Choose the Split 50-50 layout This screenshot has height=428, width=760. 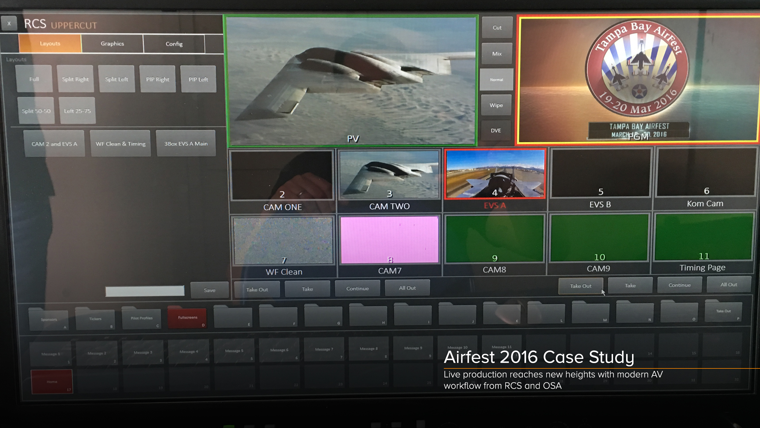pos(36,111)
